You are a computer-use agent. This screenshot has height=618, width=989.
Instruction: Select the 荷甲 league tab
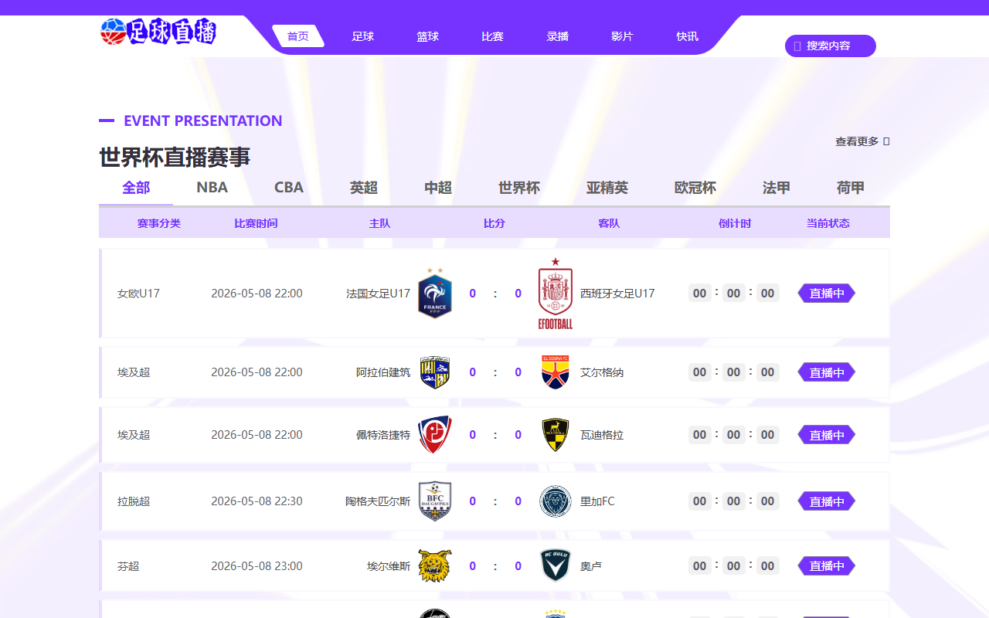851,188
